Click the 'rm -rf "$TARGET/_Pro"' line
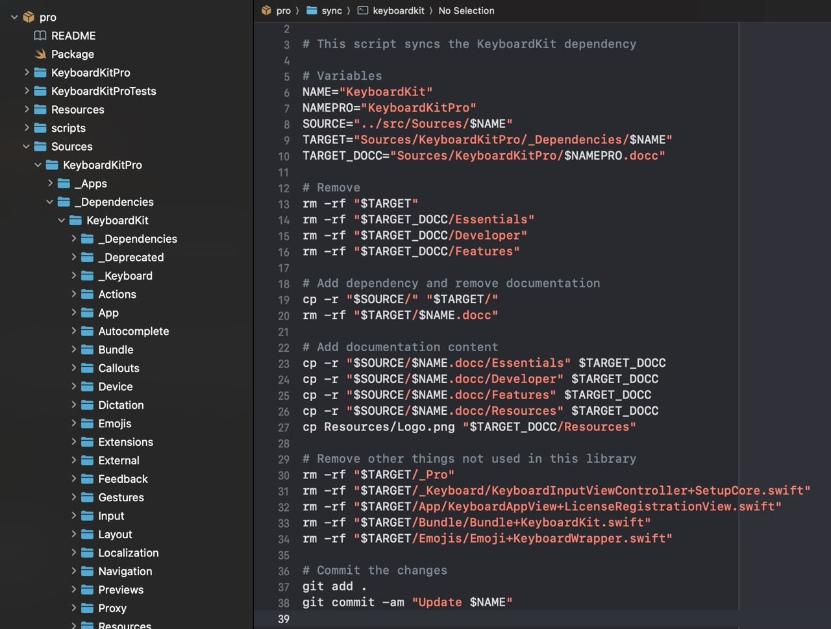This screenshot has width=831, height=629. [x=378, y=475]
